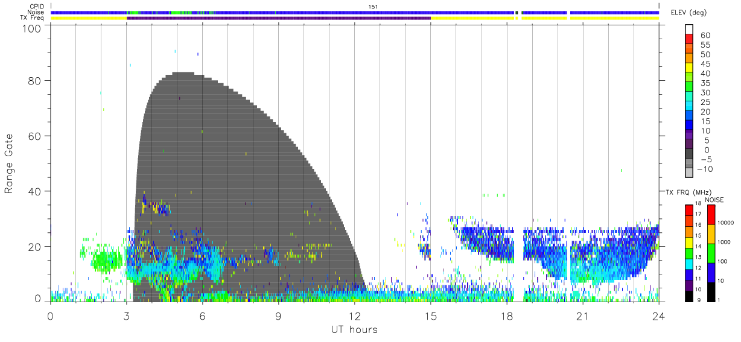Select white swatch atop the ELEV colorbar

coord(689,30)
